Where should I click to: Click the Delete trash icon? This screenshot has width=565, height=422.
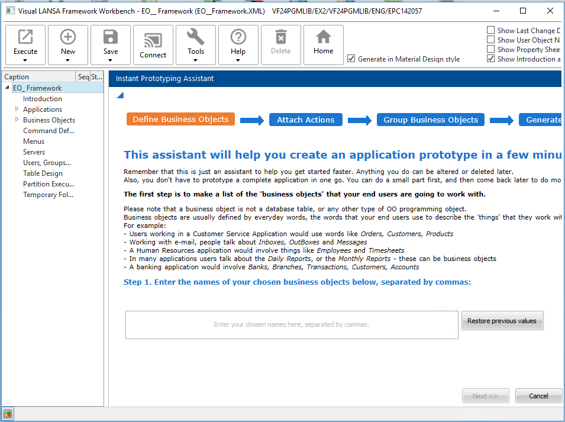pos(280,37)
